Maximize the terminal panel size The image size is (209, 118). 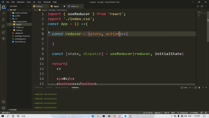203,88
